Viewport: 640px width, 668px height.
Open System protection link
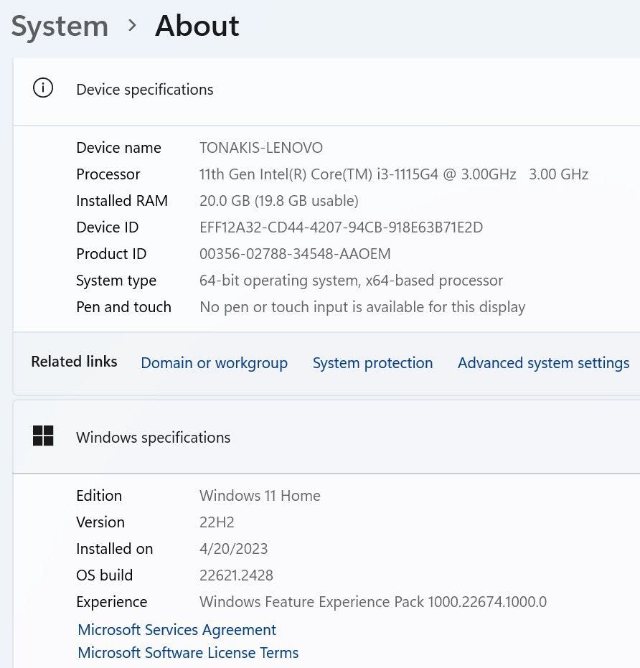pos(372,363)
